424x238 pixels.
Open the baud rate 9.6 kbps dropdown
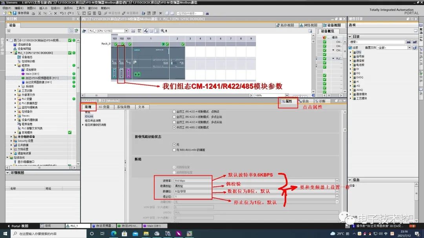337,180
